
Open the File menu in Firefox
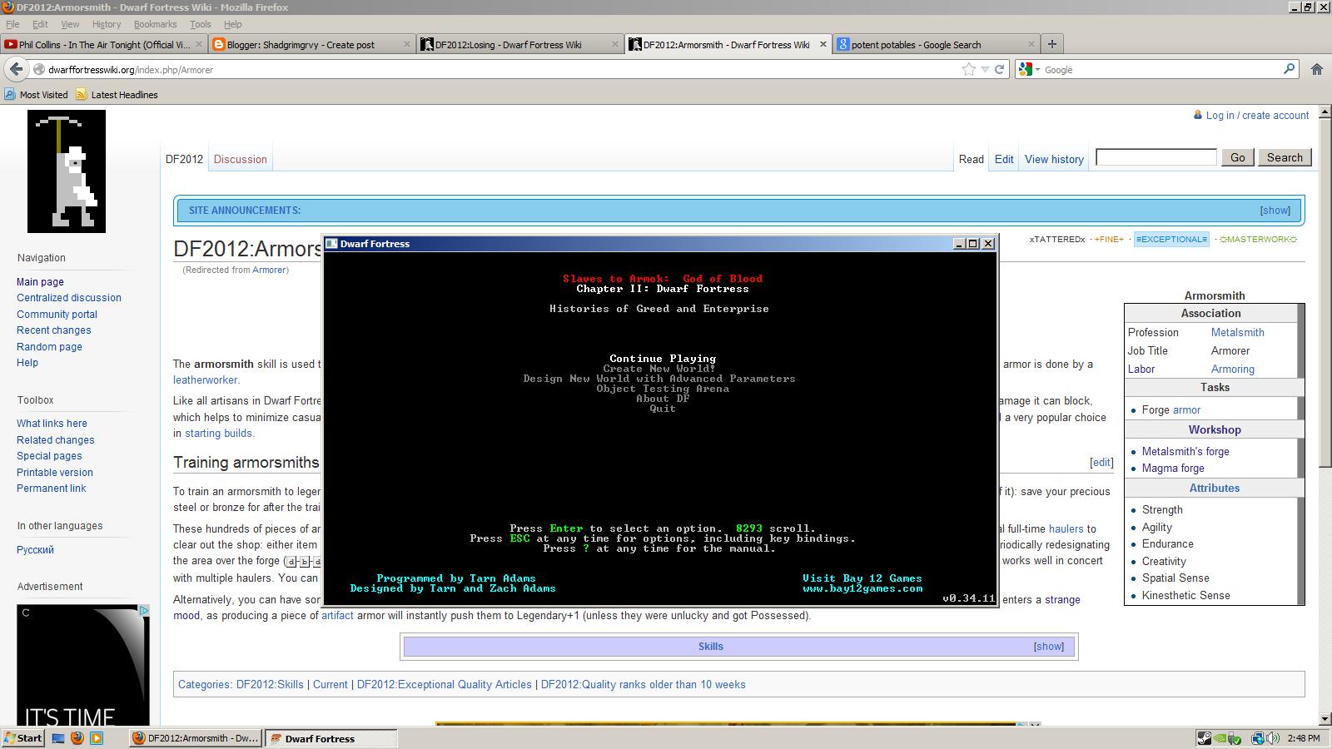pos(12,24)
